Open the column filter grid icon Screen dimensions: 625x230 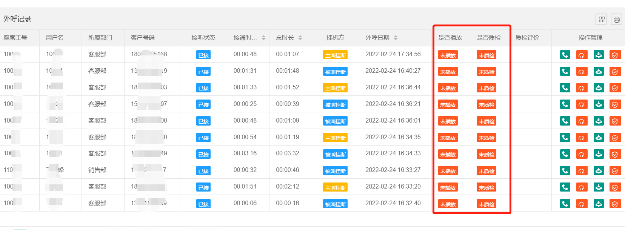coord(602,19)
